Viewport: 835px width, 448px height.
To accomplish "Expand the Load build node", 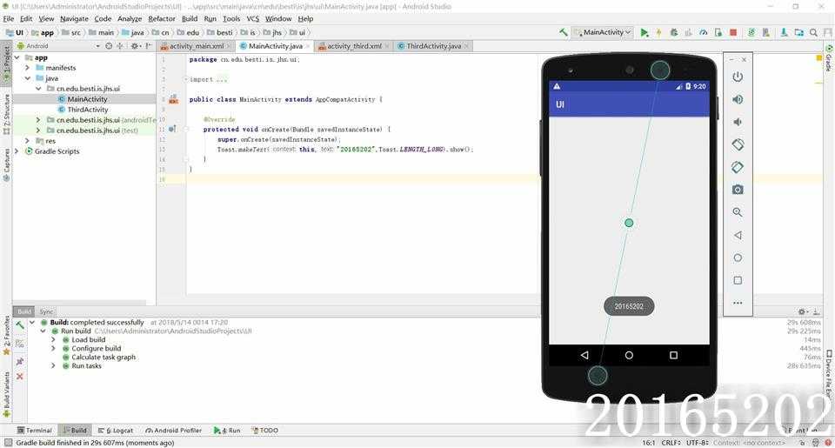I will (53, 340).
